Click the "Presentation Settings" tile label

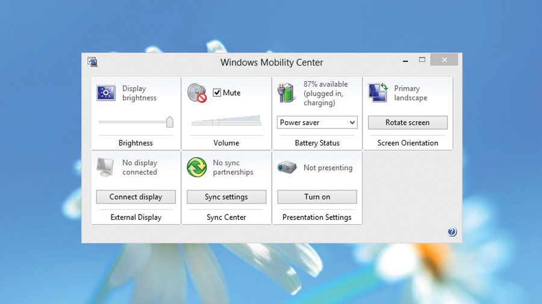pos(317,217)
